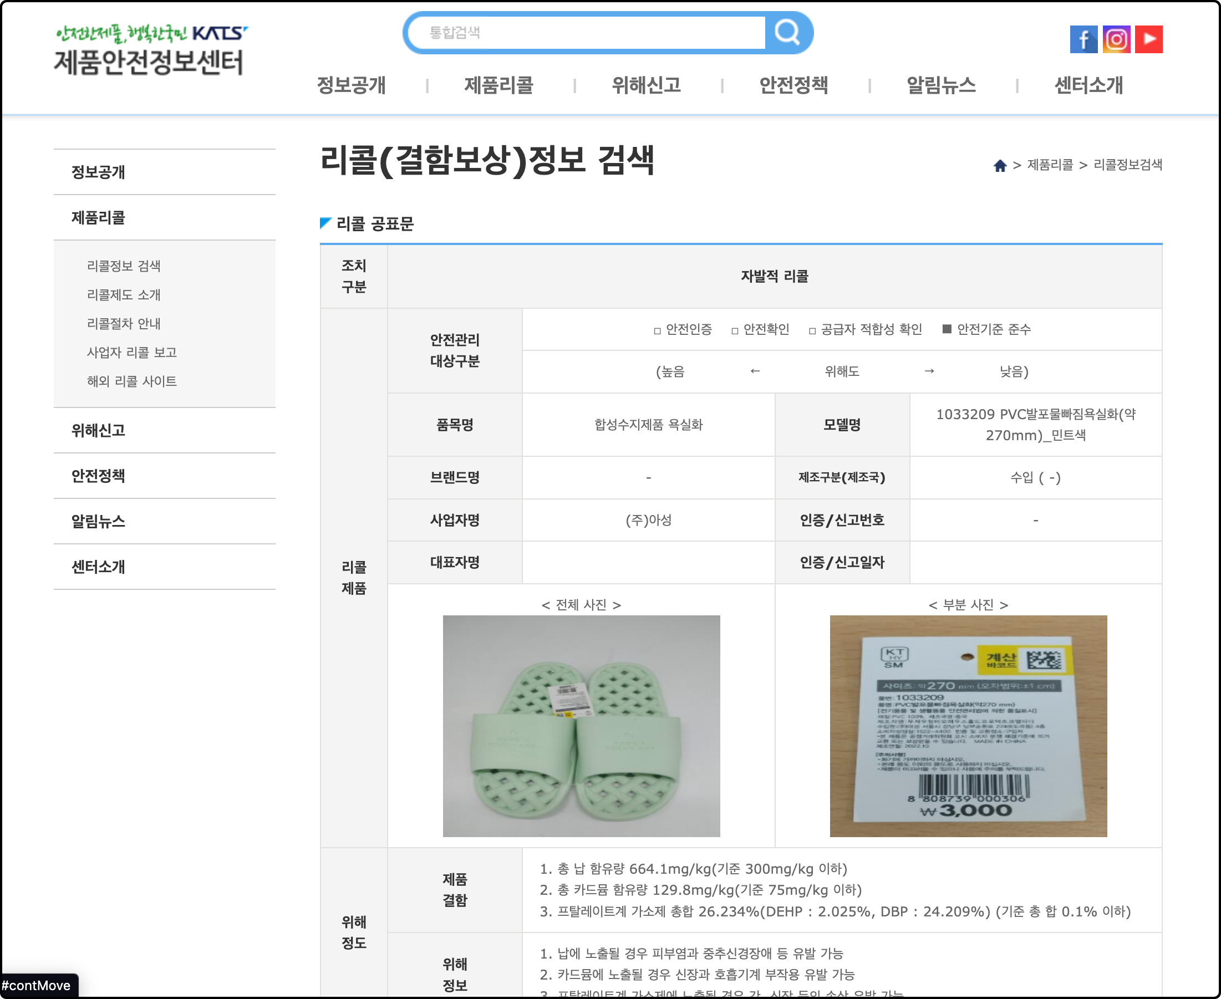Open 안전정책 top menu
This screenshot has height=999, width=1221.
click(x=793, y=85)
